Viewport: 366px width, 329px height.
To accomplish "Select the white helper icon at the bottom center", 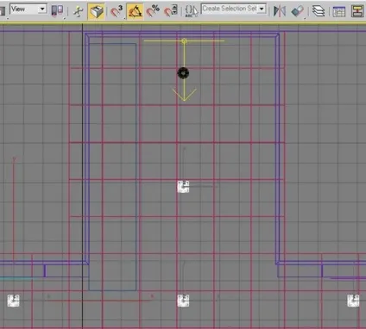I will point(183,301).
